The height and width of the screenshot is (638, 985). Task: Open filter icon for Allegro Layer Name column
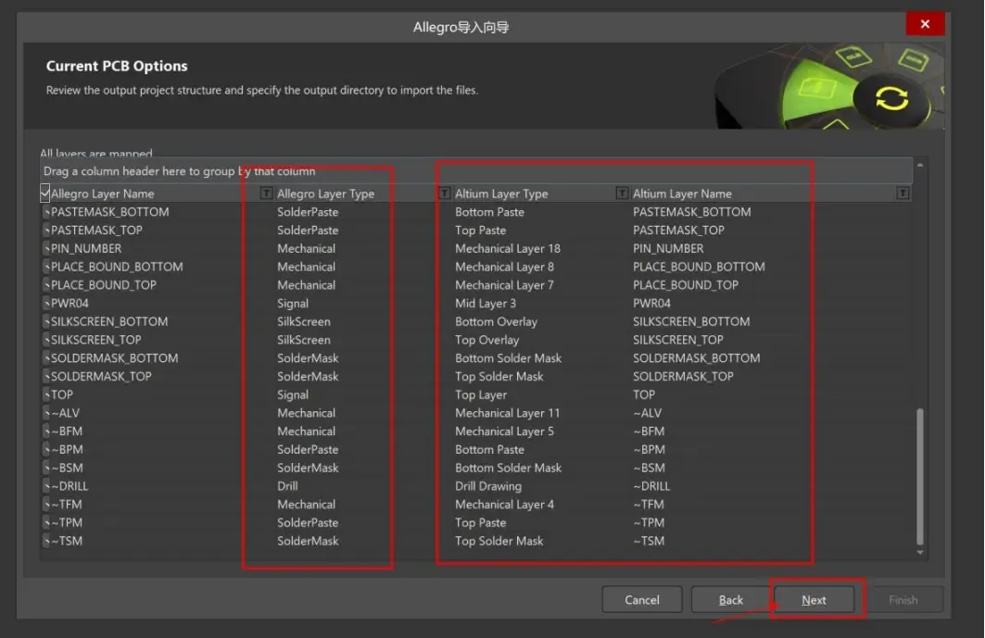(266, 194)
